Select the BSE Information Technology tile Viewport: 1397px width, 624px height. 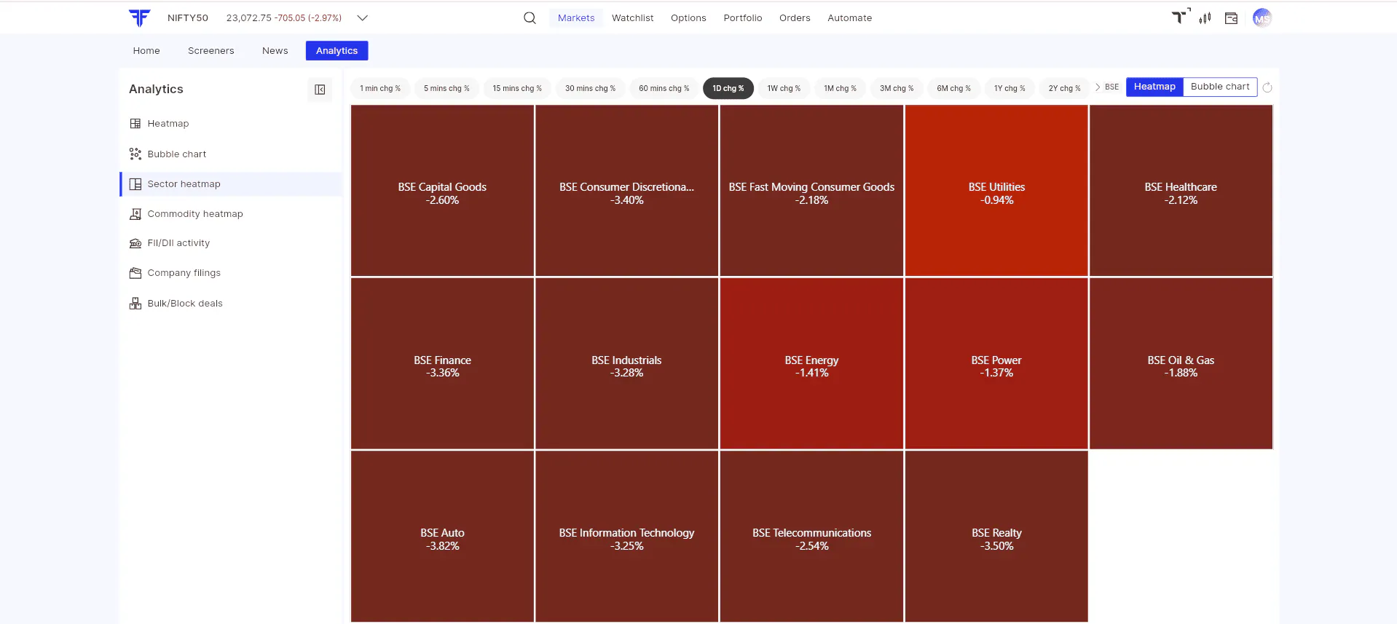coord(626,537)
